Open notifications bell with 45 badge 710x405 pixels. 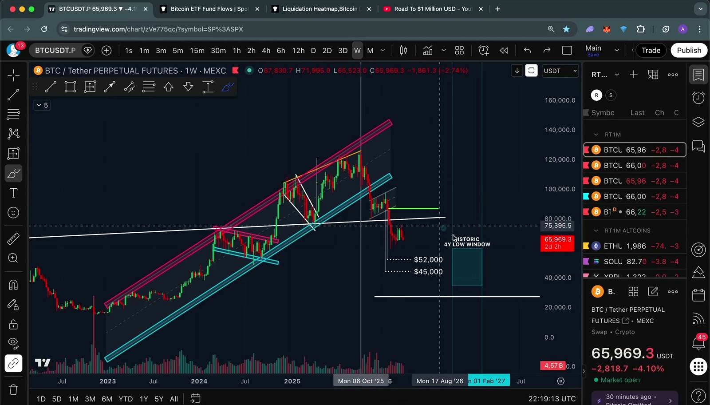(698, 342)
